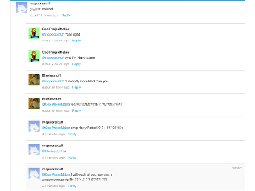Open Elleriesstuff avatar beside the 'really?!' comment

pos(34,103)
